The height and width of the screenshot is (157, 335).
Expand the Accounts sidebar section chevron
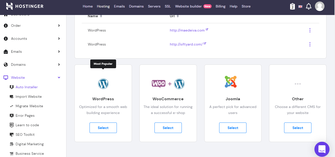tap(59, 38)
